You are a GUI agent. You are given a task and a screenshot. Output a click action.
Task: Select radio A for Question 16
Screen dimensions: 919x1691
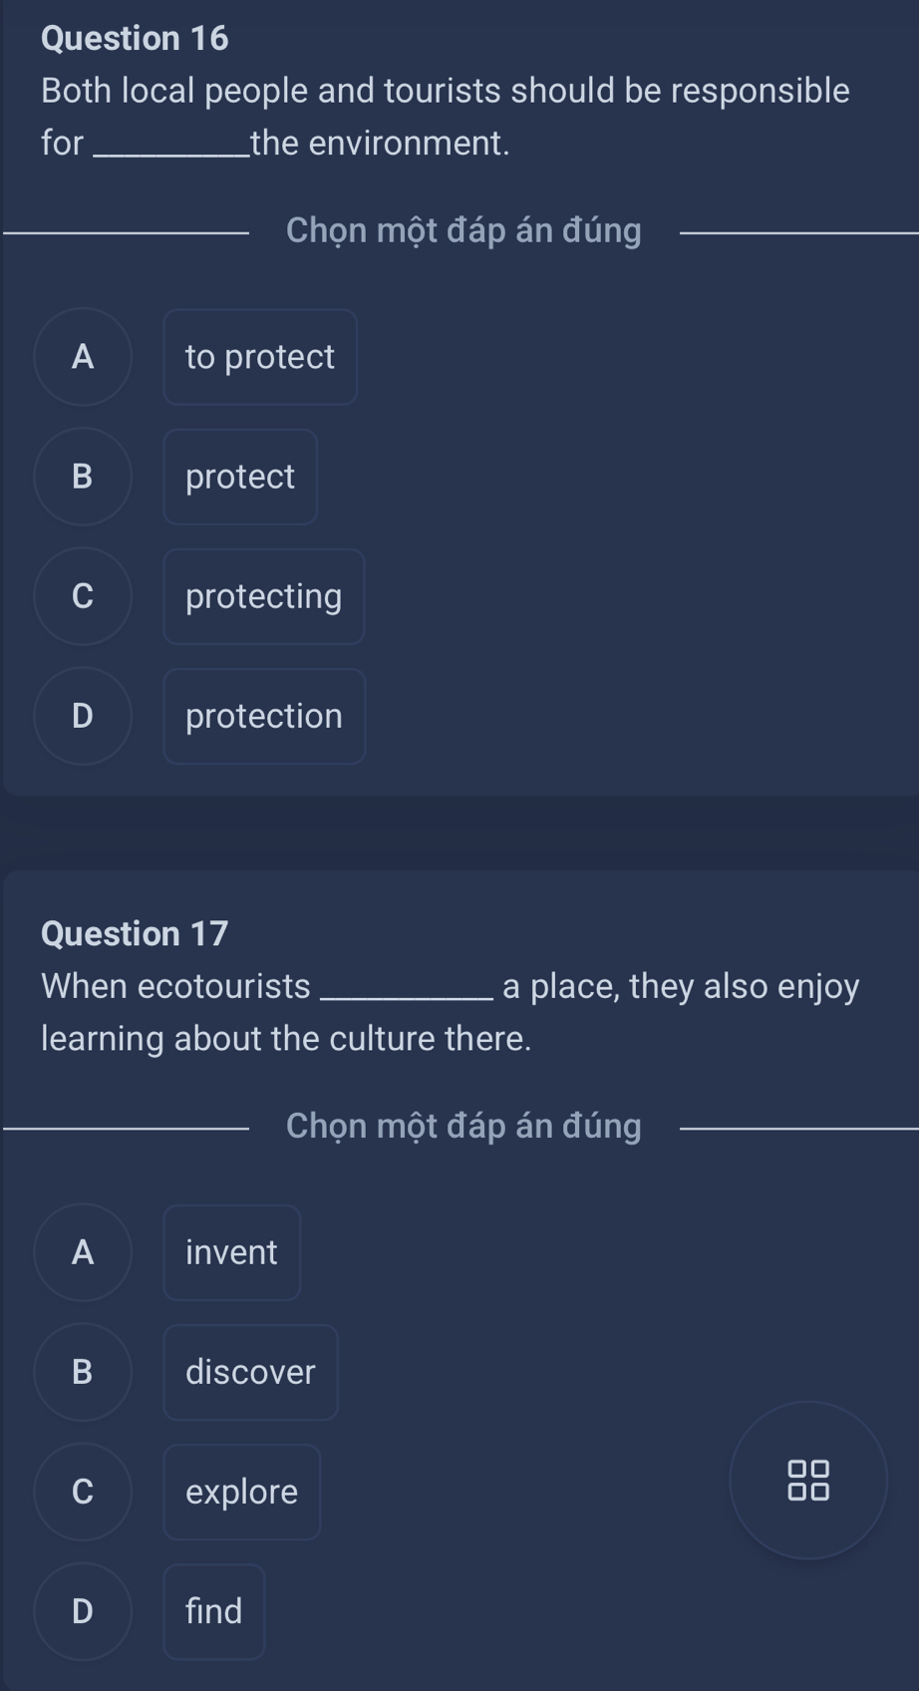[x=83, y=357]
